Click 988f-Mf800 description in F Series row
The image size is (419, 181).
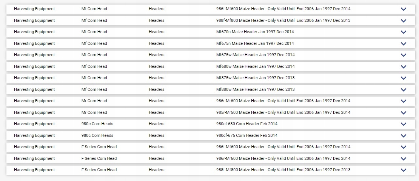283,170
